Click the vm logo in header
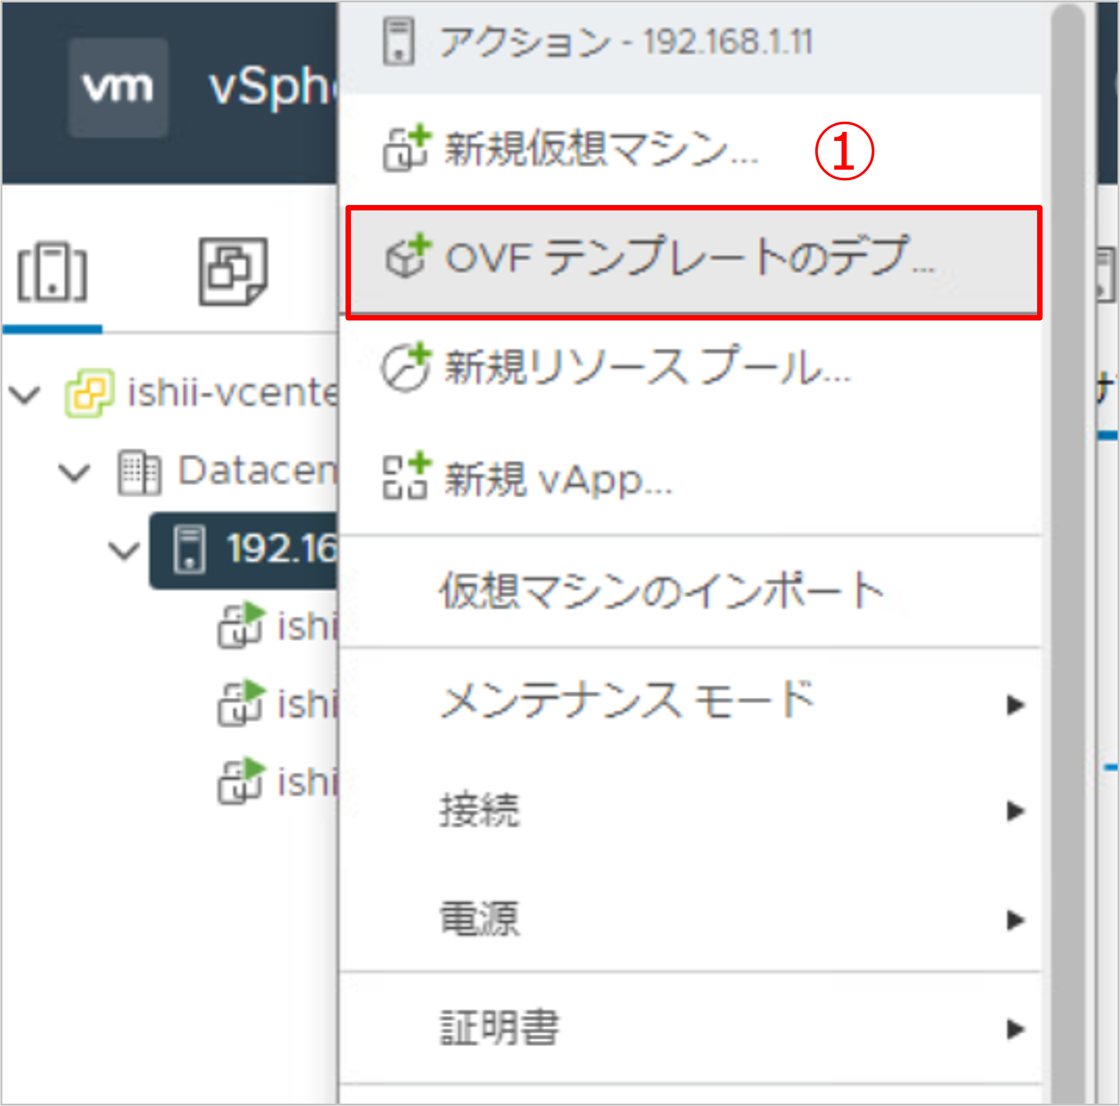 coord(118,88)
